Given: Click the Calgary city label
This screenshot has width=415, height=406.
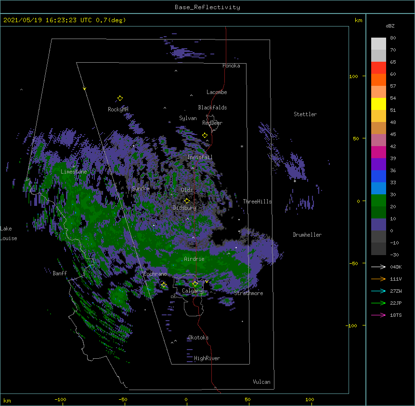Looking at the screenshot, I should [193, 291].
